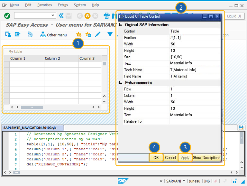The height and width of the screenshot is (186, 247).
Task: Open the command field dropdown
Action: (x=53, y=15)
